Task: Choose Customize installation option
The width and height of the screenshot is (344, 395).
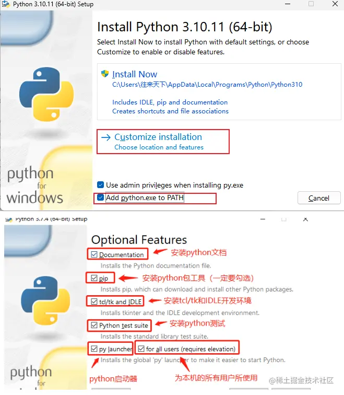Action: click(x=163, y=142)
